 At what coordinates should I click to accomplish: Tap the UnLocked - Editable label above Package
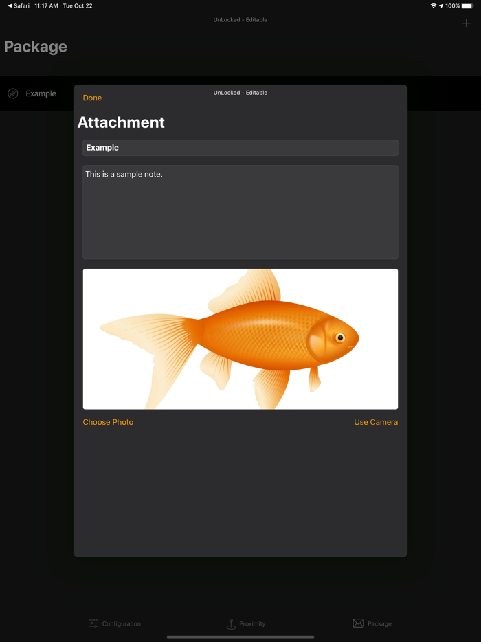coord(240,20)
